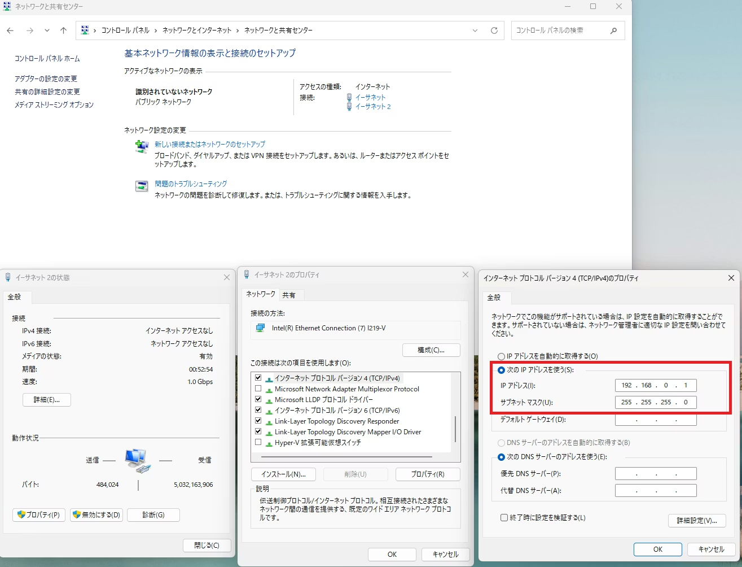
Task: Switch to the 共有 tab
Action: pos(291,294)
